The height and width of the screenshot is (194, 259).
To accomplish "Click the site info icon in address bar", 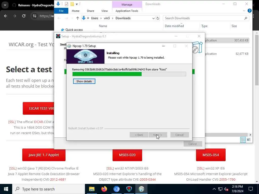I will click(34, 16).
